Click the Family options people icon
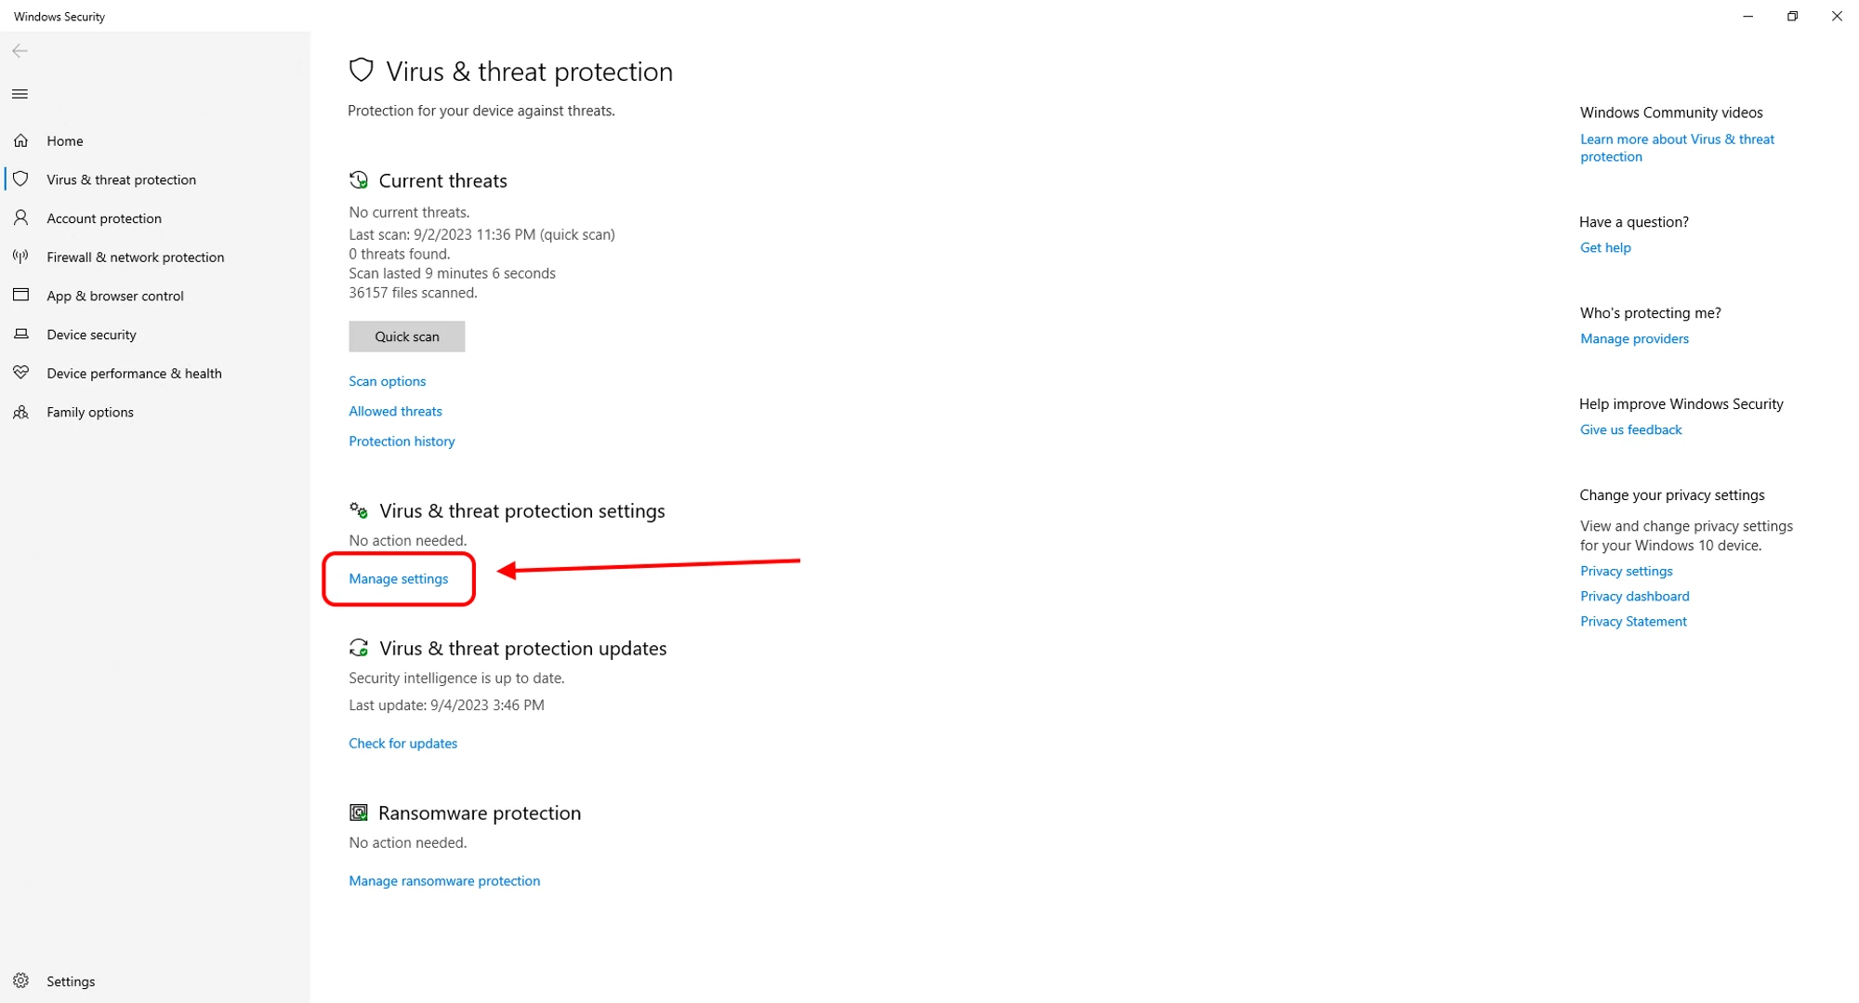This screenshot has width=1859, height=1003. click(21, 412)
